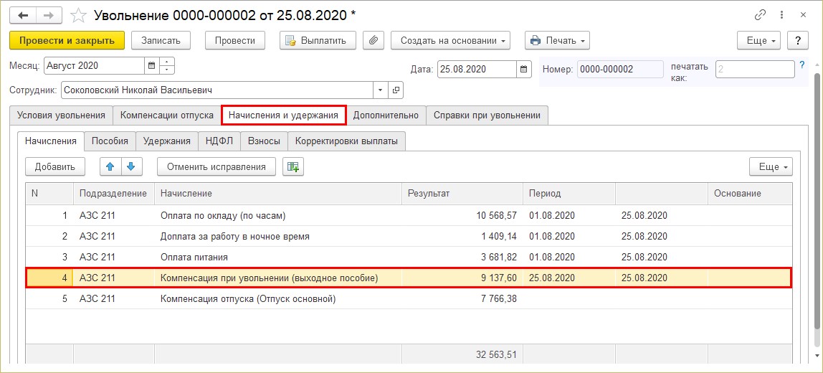
Task: Open employee card next to Сотрудник field
Action: point(396,90)
